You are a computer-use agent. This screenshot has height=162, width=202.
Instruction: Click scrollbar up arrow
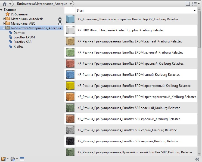coord(199,9)
